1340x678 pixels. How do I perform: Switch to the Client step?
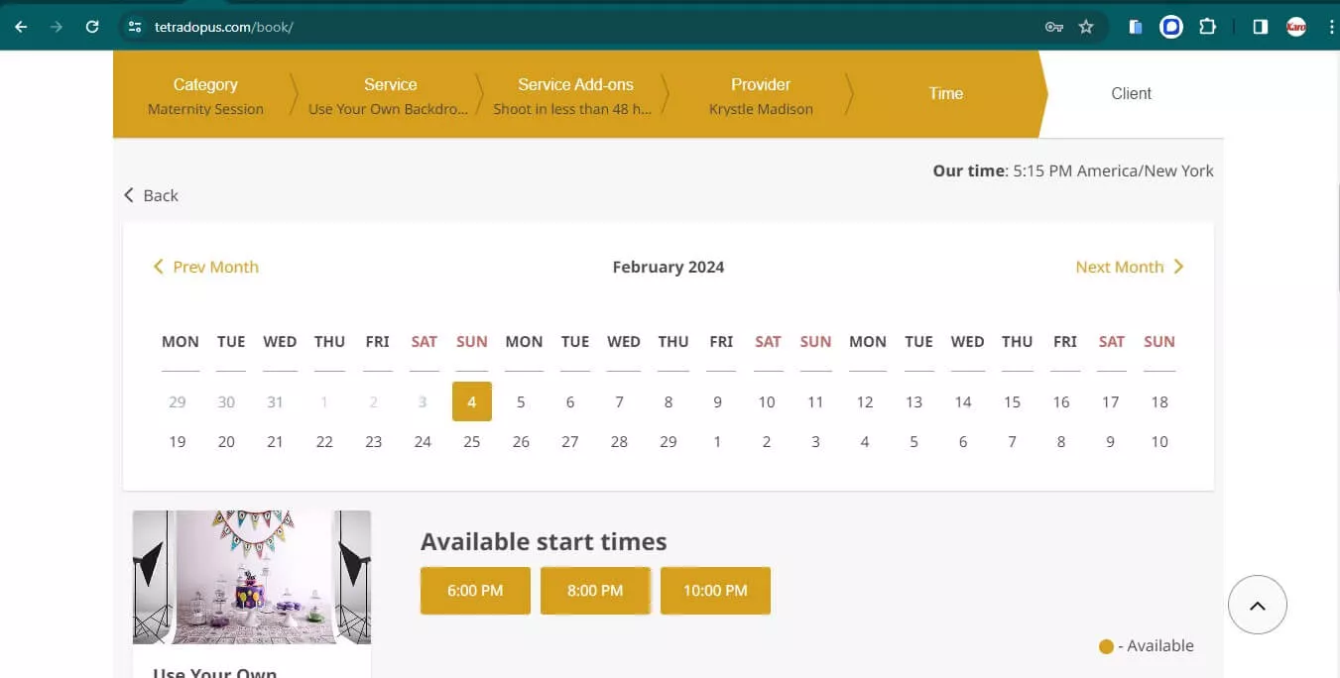click(1131, 93)
